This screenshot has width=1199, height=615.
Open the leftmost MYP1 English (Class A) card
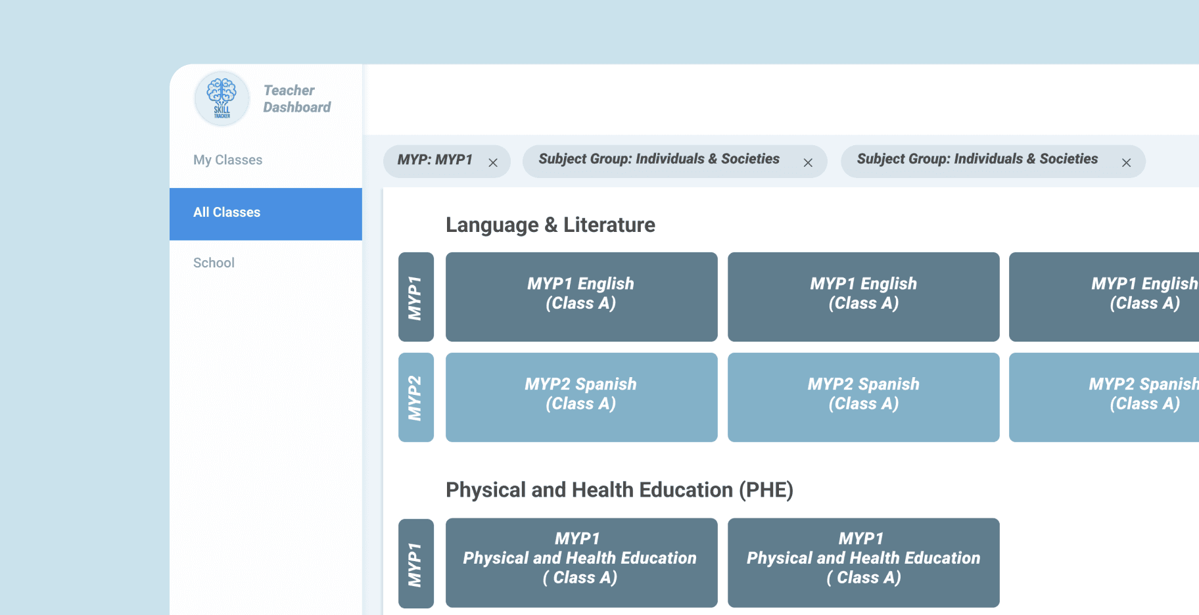(581, 297)
